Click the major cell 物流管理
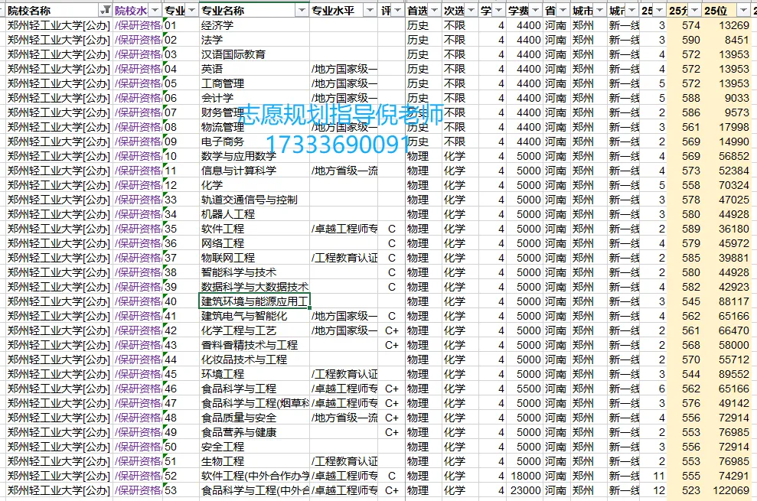Viewport: 757px width, 501px height. point(254,127)
